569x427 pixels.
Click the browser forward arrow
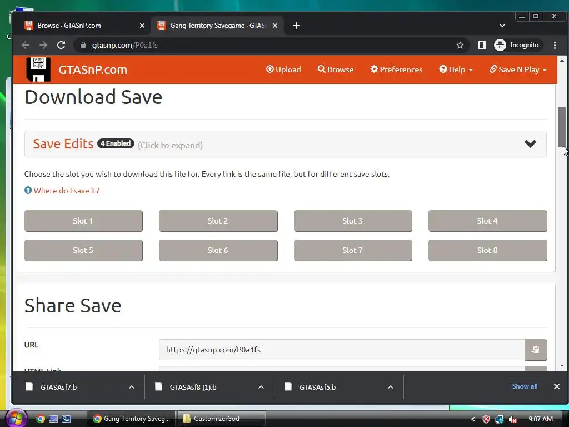point(43,45)
